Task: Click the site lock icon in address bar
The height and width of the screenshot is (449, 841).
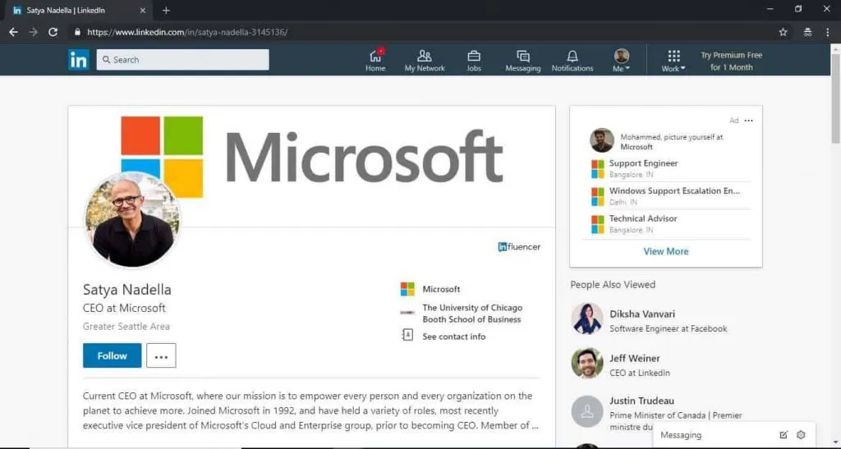Action: (x=77, y=32)
